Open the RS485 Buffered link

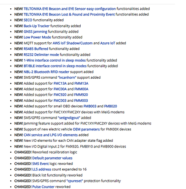pyautogui.click(x=36, y=49)
